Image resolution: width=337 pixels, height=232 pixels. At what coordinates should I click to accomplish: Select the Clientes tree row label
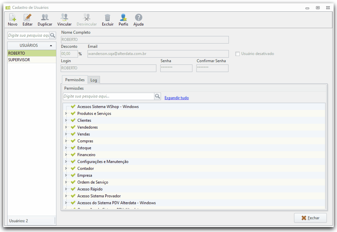(84, 120)
